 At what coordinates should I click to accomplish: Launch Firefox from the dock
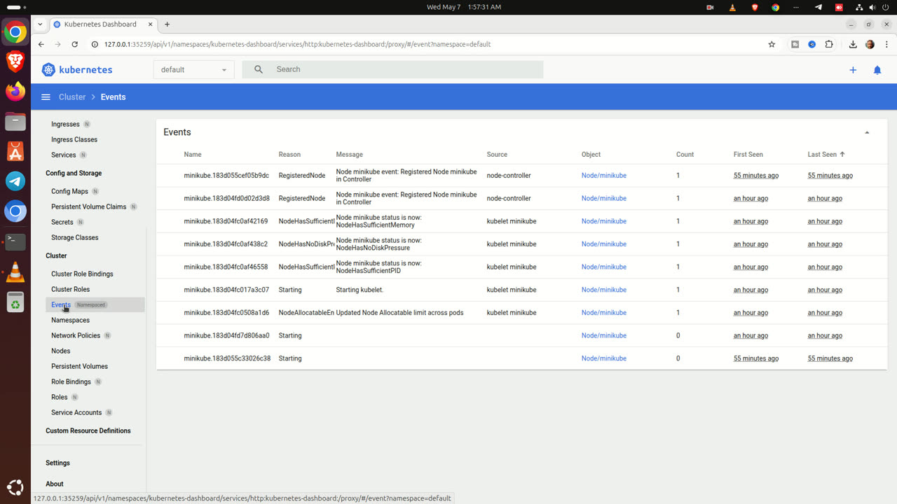coord(15,92)
